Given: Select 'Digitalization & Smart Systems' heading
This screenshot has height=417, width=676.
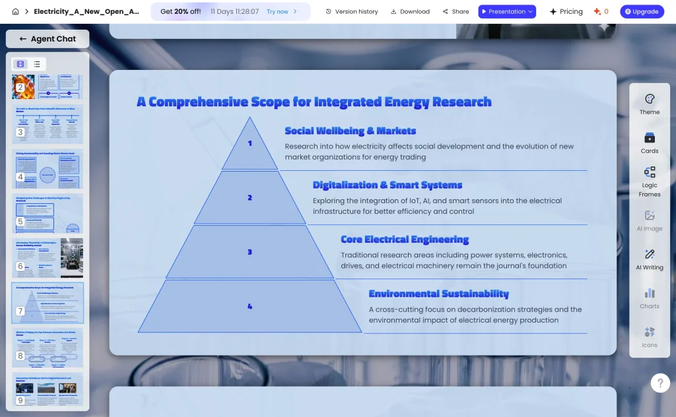Looking at the screenshot, I should click(387, 185).
